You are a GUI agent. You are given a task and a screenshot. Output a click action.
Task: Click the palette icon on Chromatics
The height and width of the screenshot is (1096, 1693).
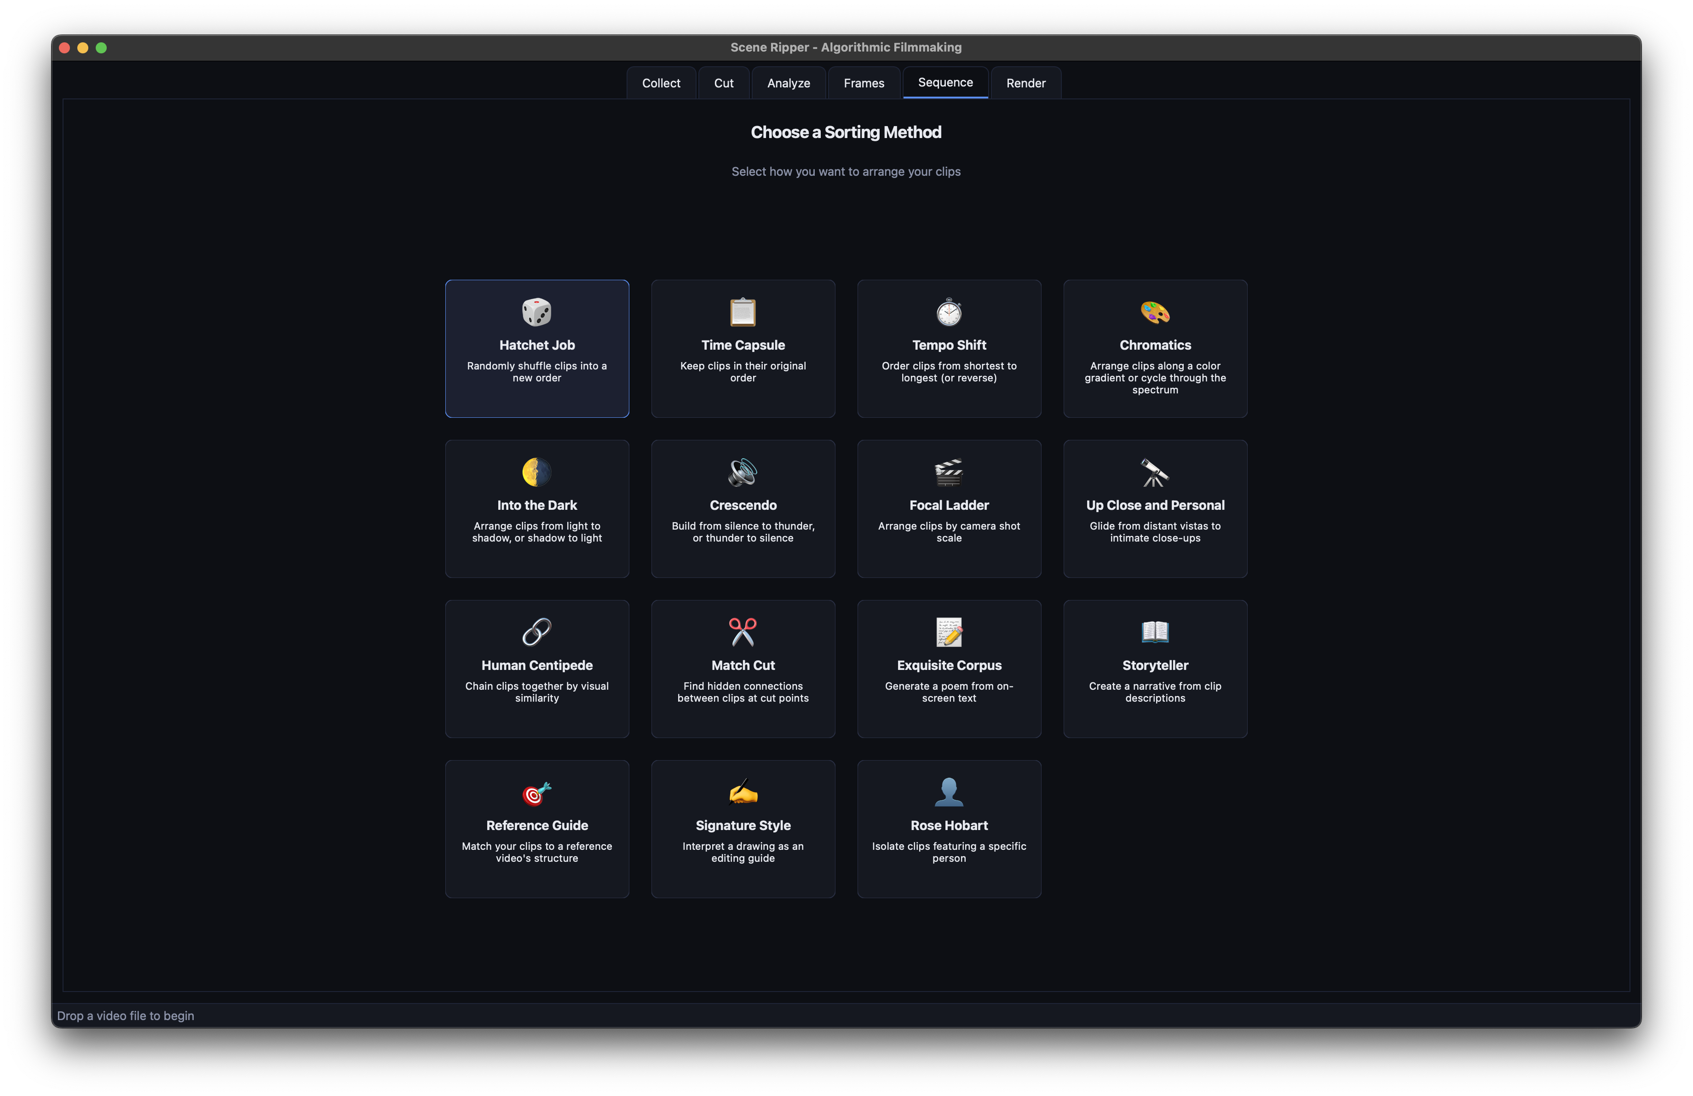click(x=1155, y=312)
